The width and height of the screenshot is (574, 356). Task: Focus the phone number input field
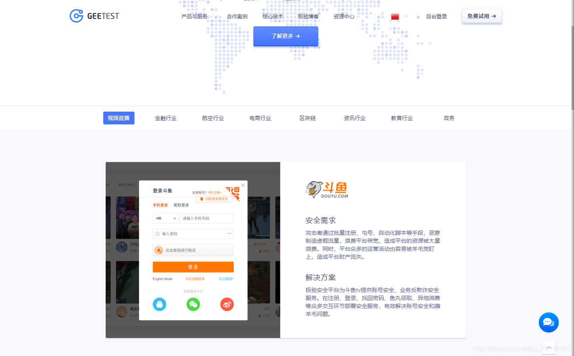(207, 218)
